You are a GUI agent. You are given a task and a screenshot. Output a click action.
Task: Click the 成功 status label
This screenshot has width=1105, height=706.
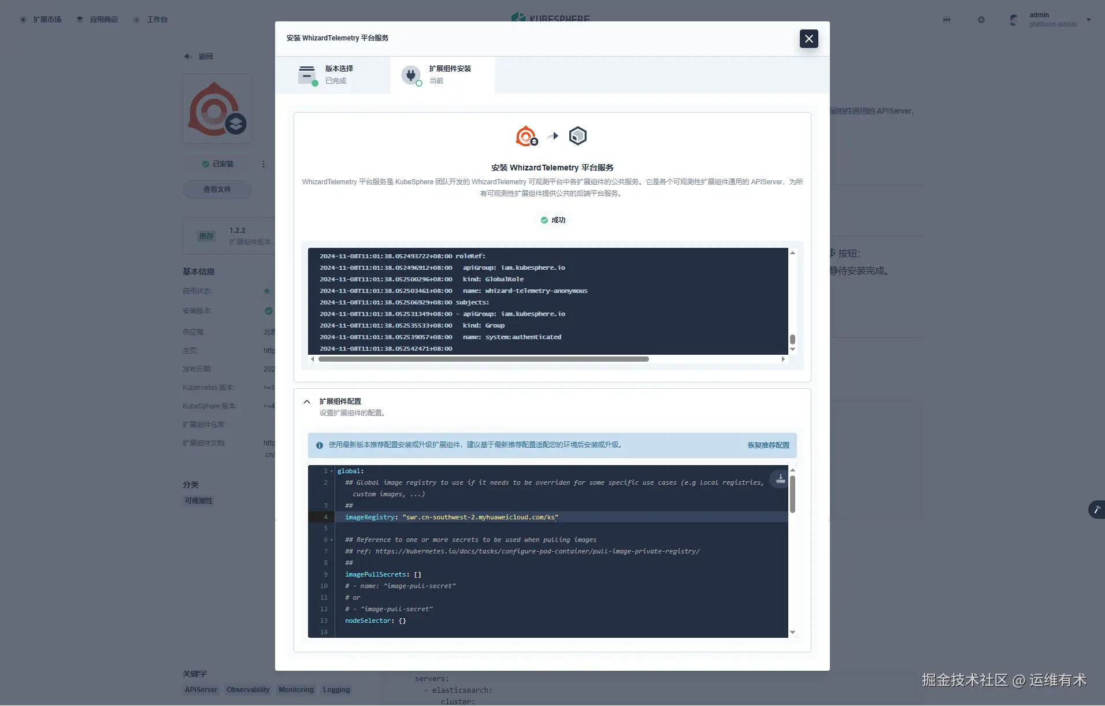(558, 220)
